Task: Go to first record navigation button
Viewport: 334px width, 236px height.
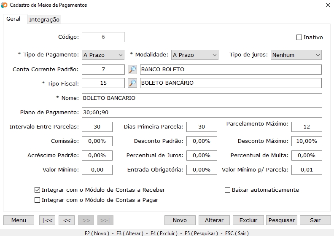Action: pyautogui.click(x=47, y=220)
